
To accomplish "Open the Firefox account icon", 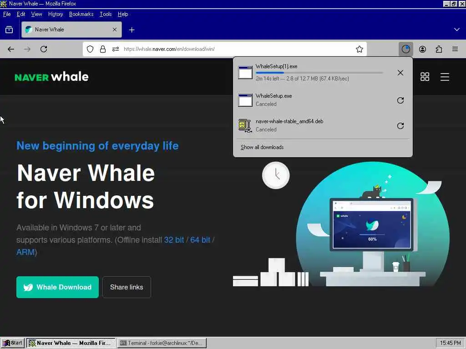I will click(422, 49).
